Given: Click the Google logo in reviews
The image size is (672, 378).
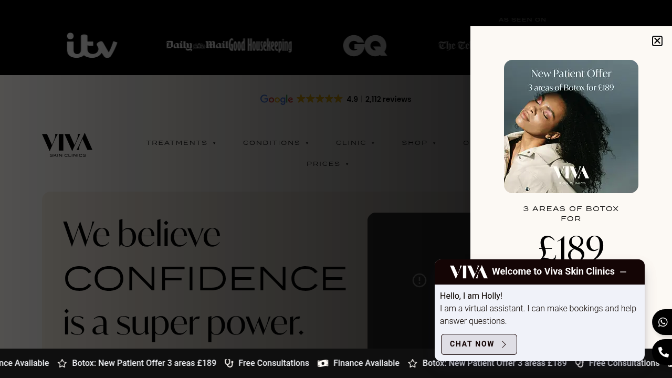Looking at the screenshot, I should (277, 99).
